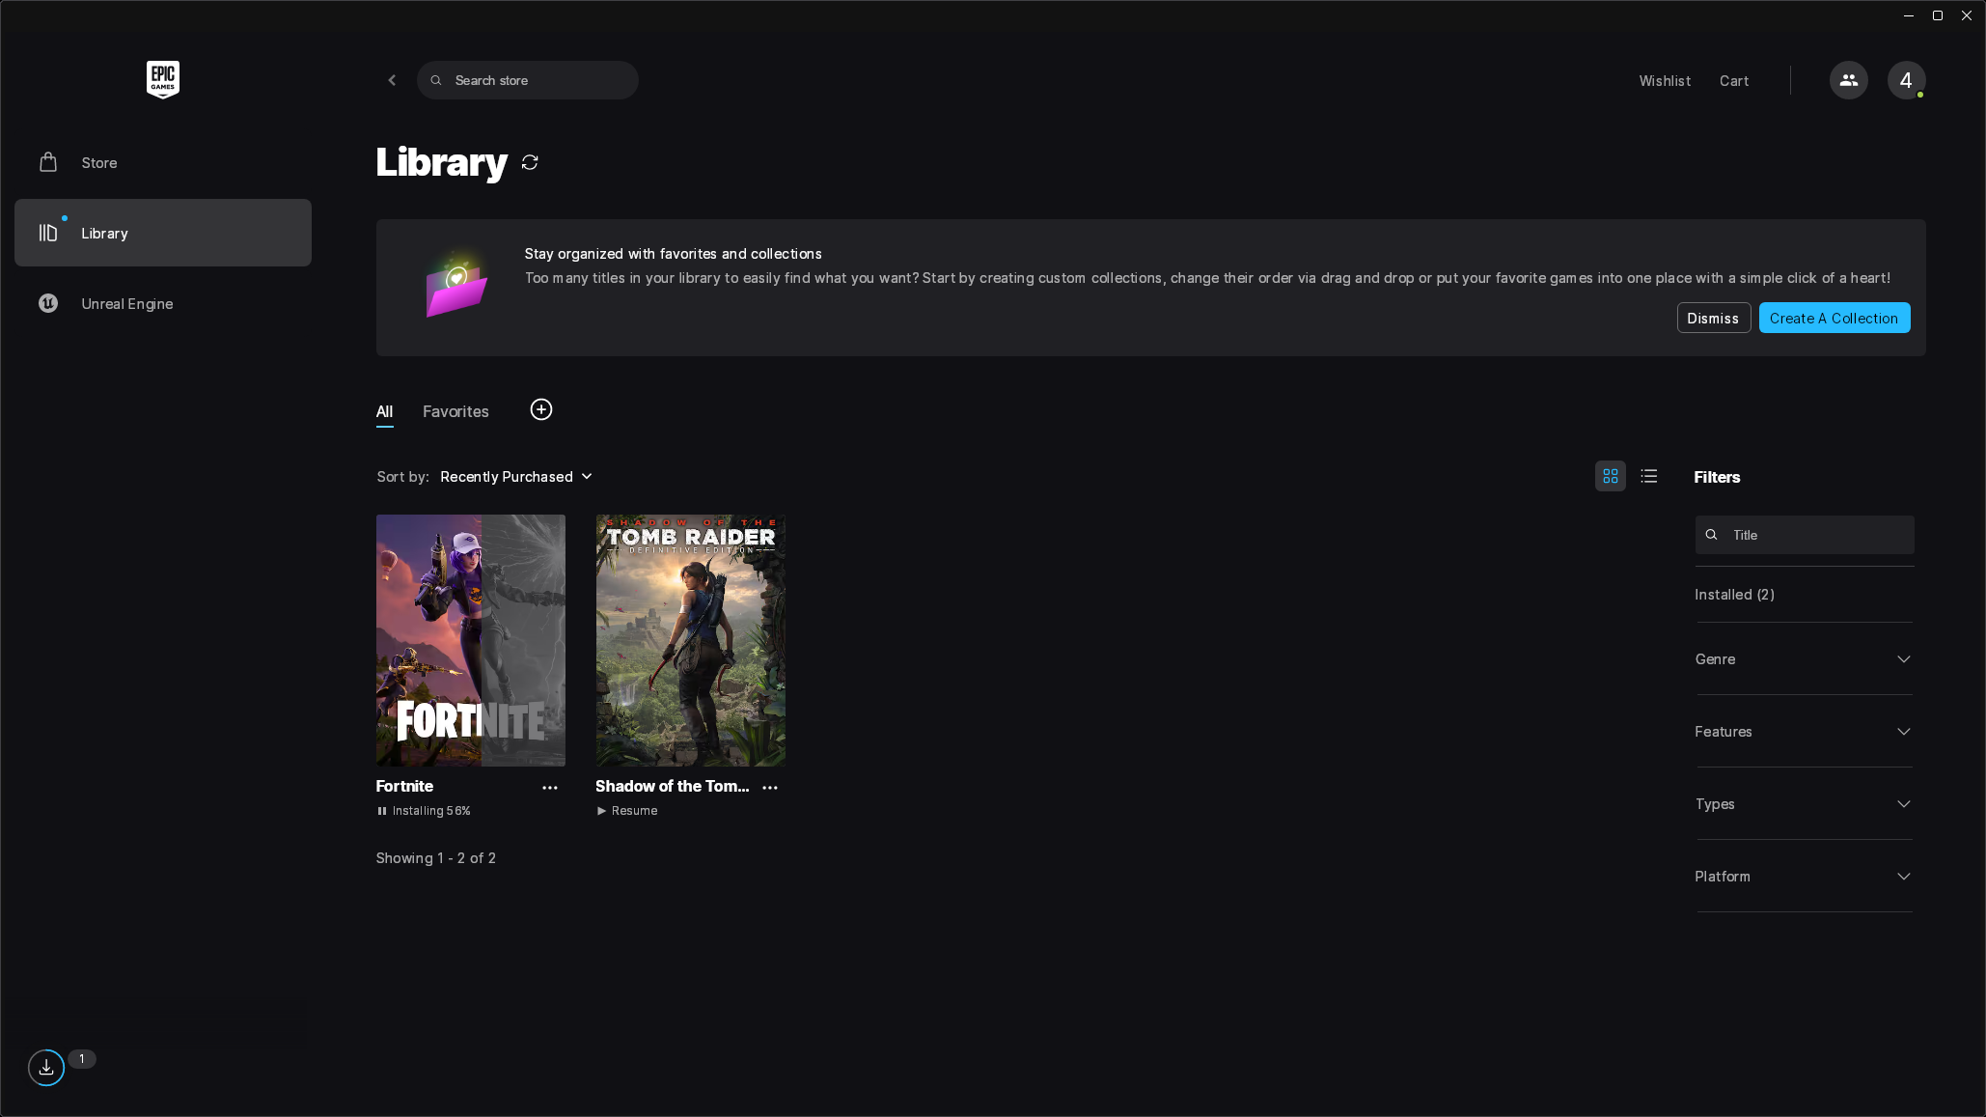Open the Wishlist link
Viewport: 1986px width, 1117px height.
point(1664,81)
